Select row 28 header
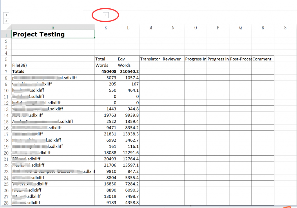 pyautogui.click(x=6, y=203)
